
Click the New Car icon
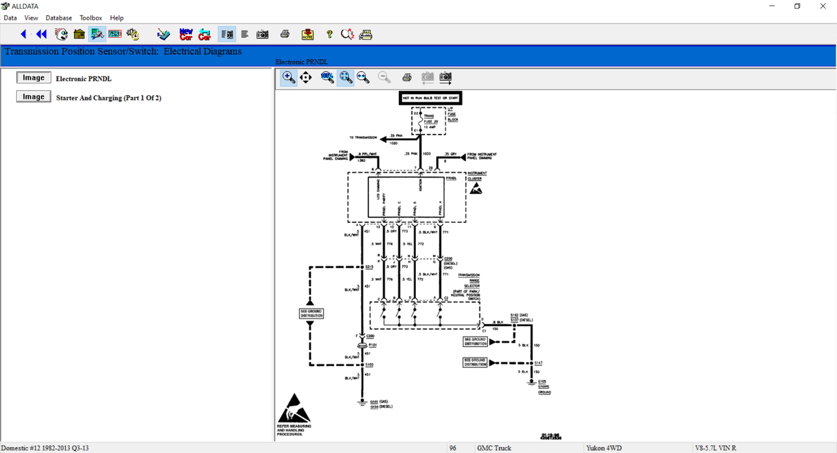click(186, 34)
